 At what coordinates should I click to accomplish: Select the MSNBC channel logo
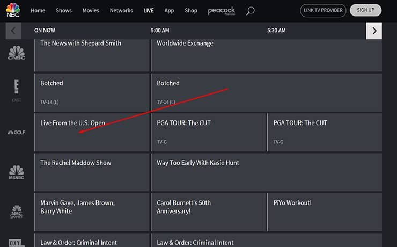pyautogui.click(x=17, y=172)
